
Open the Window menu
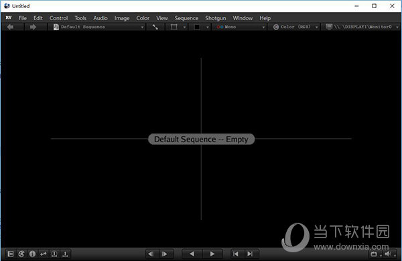point(243,18)
